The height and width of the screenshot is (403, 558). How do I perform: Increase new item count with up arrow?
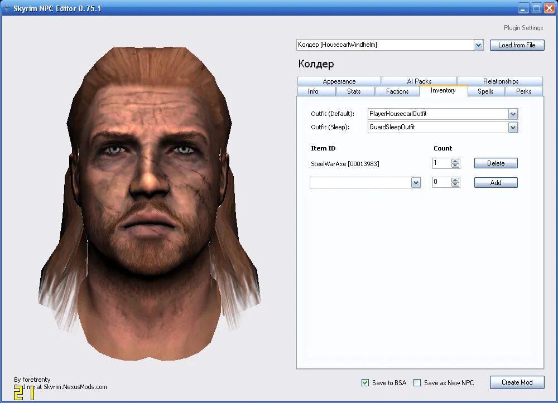click(455, 180)
